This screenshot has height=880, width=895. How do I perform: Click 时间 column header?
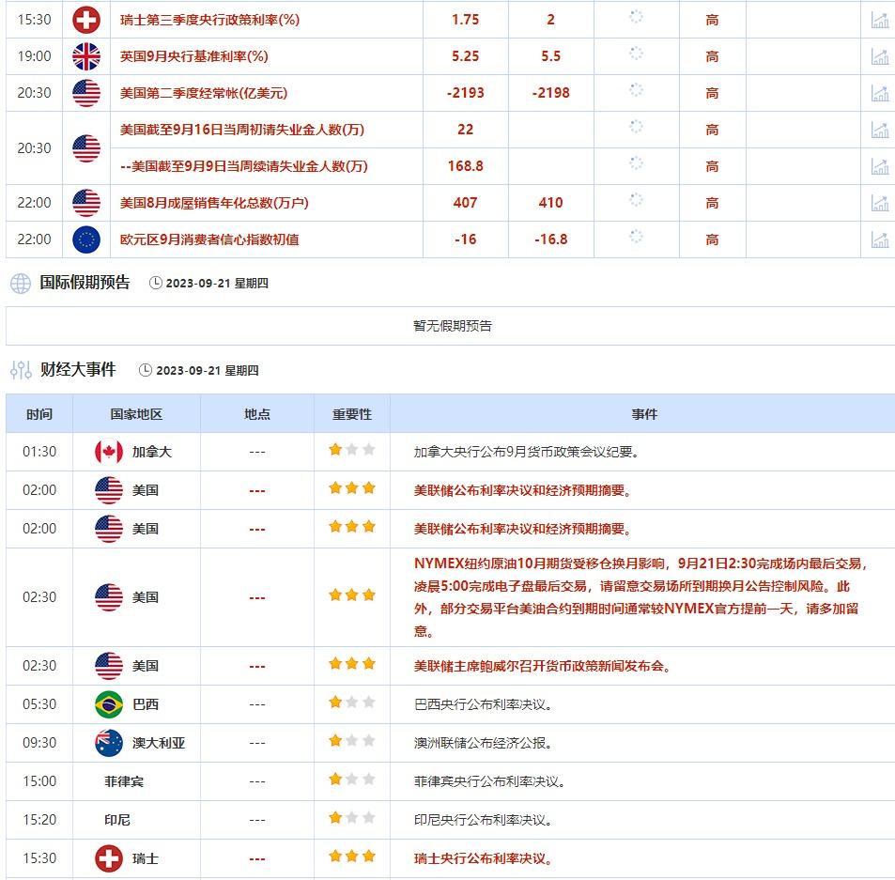click(x=39, y=414)
